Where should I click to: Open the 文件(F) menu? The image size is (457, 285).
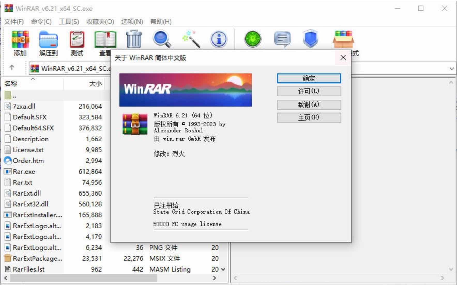(x=14, y=21)
